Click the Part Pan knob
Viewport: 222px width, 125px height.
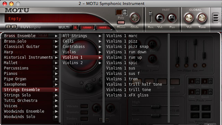(172, 18)
